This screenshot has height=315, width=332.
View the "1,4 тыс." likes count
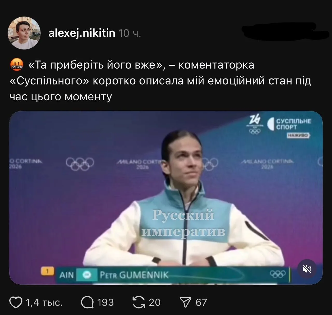(44, 303)
